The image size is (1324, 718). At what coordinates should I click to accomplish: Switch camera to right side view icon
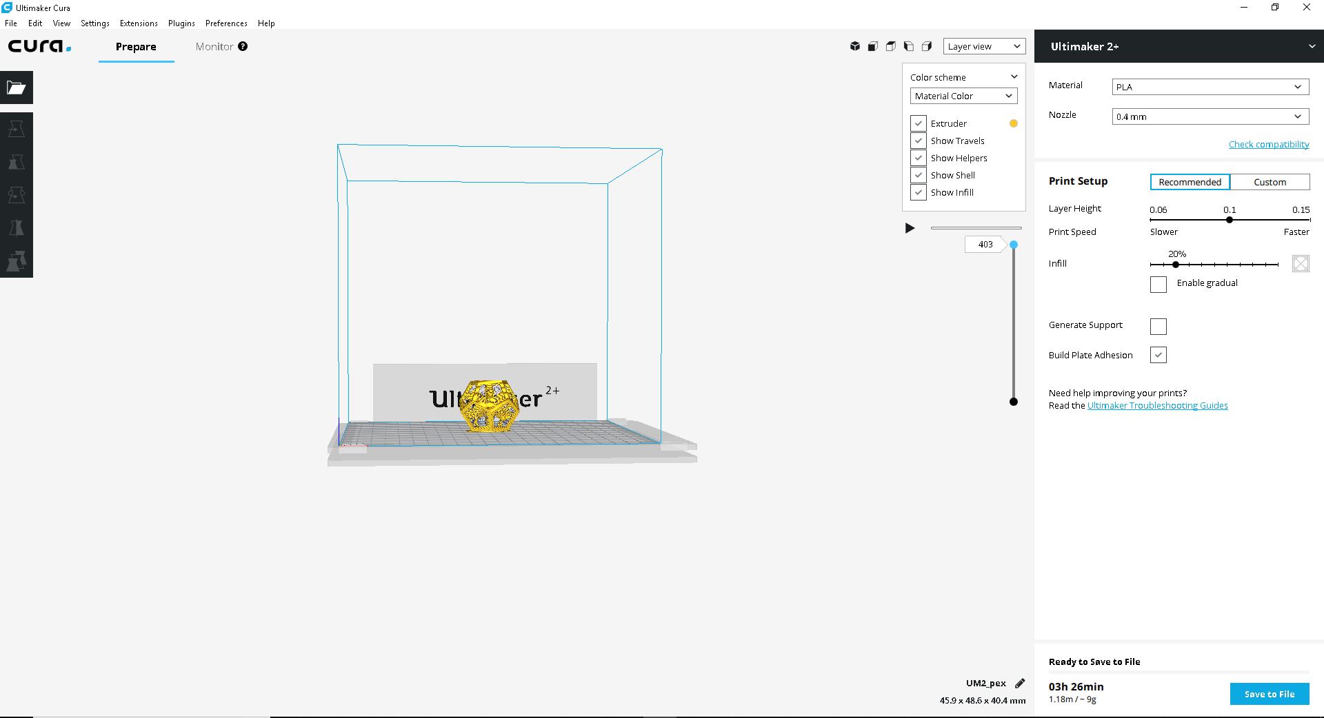[x=927, y=46]
